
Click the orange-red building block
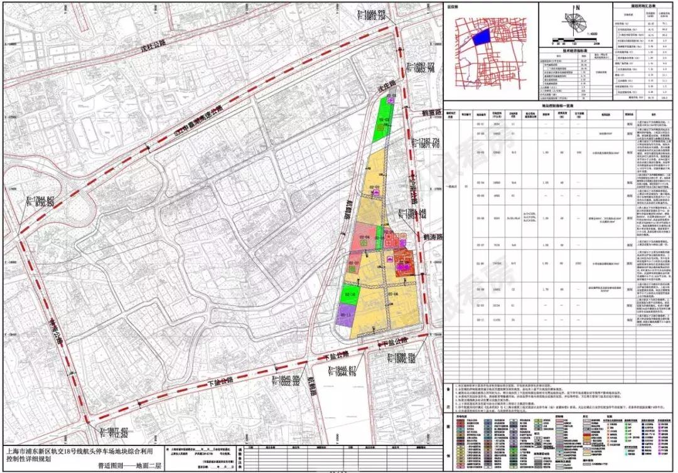pyautogui.click(x=404, y=263)
